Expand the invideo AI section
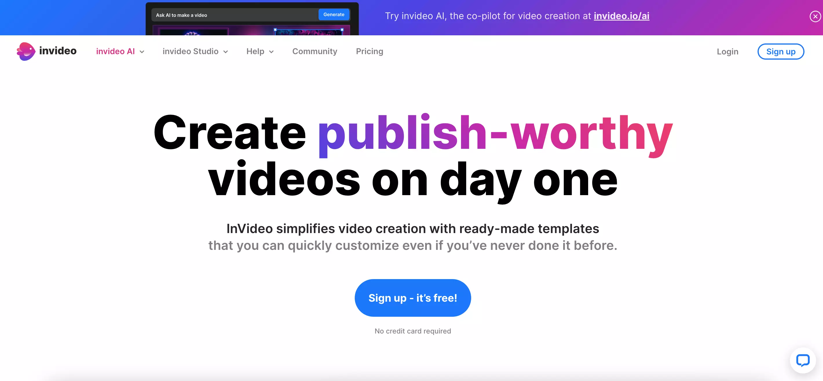 click(120, 51)
